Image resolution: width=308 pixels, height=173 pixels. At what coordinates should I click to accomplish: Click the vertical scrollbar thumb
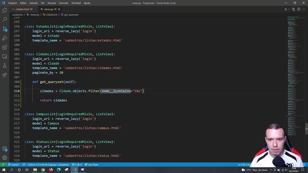tap(307, 129)
